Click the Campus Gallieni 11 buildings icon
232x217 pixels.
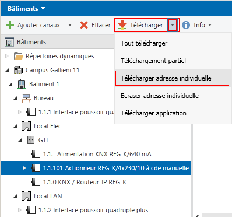click(x=18, y=70)
